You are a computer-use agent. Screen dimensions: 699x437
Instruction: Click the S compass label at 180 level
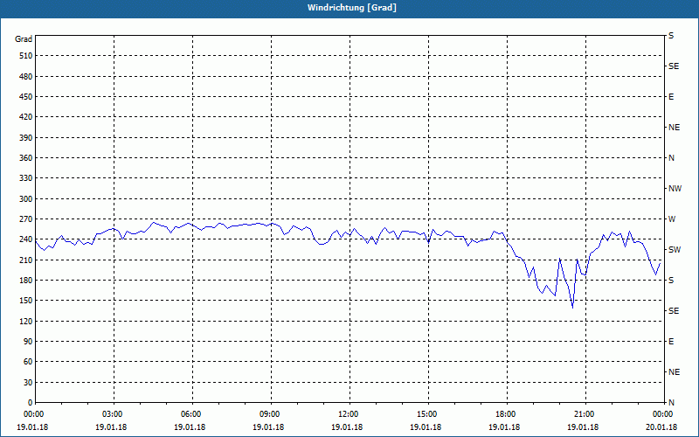[671, 281]
